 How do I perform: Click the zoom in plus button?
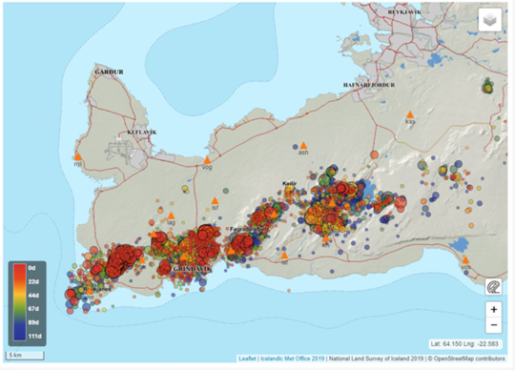tap(494, 309)
